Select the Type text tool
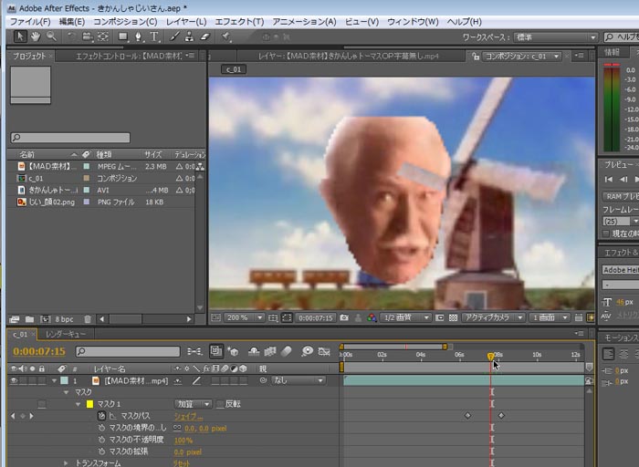This screenshot has width=639, height=467. 153,36
